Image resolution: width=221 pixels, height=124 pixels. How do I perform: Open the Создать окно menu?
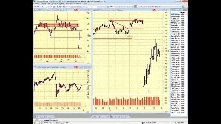(45, 4)
